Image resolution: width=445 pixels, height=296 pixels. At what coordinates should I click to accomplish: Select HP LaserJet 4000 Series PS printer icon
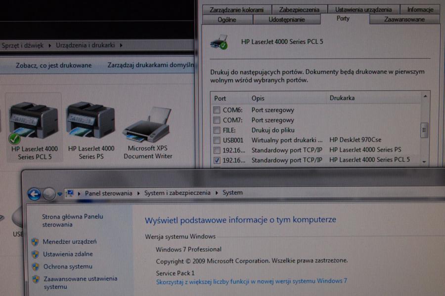(x=91, y=119)
